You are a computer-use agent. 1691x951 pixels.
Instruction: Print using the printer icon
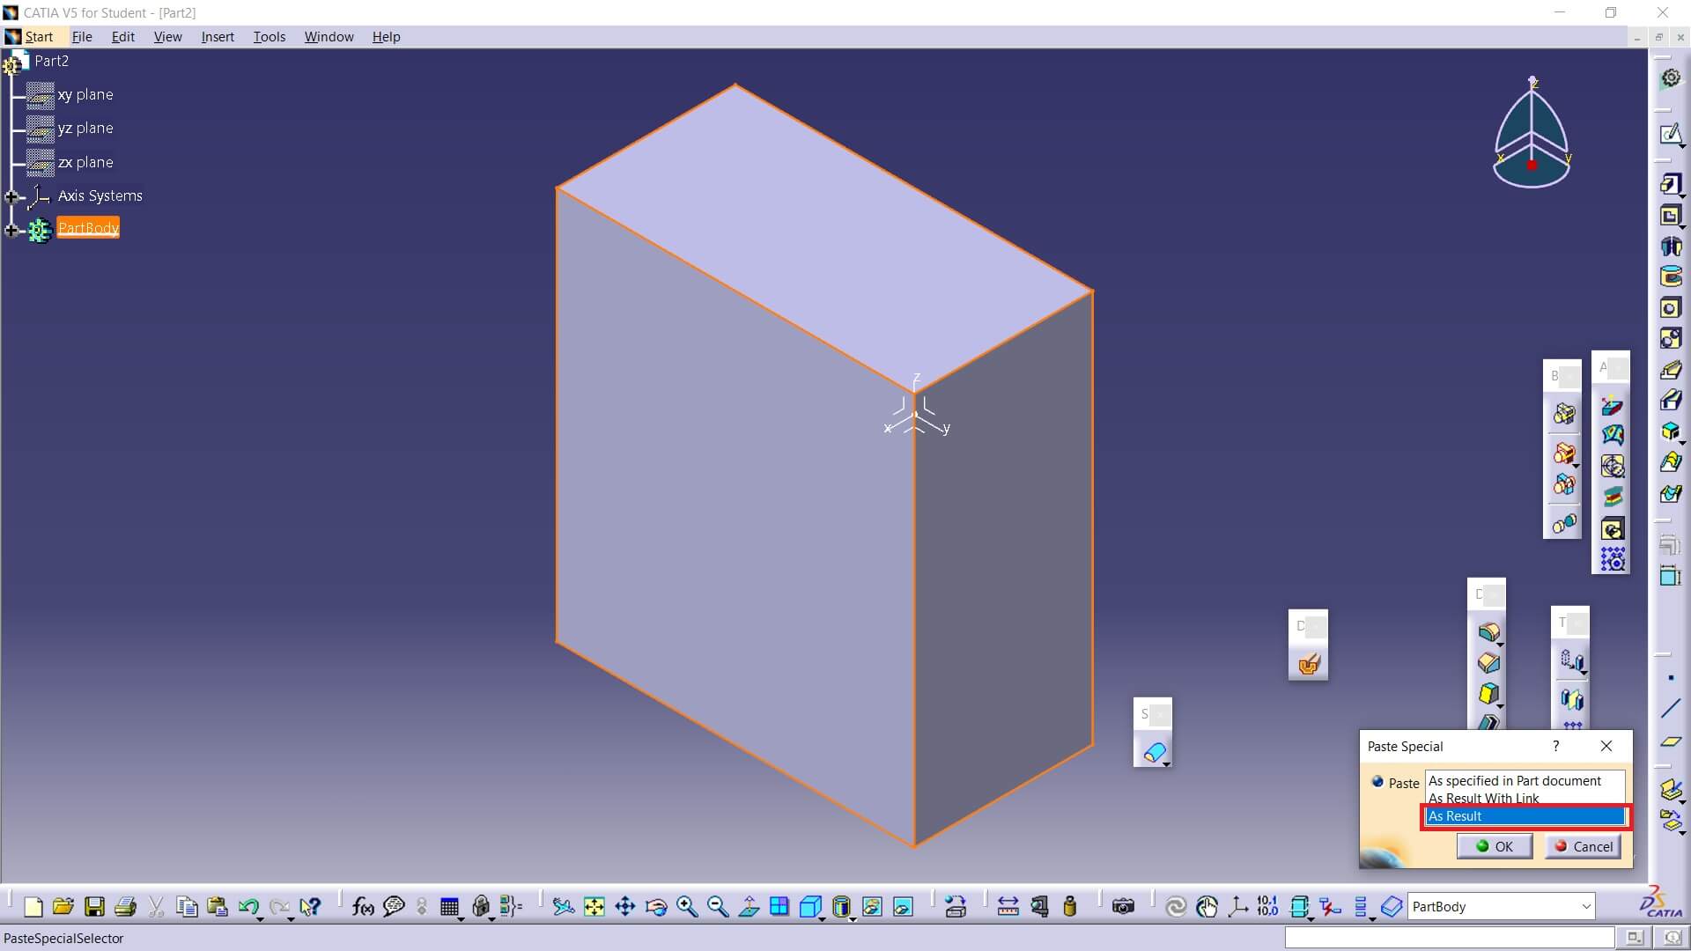[x=125, y=906]
